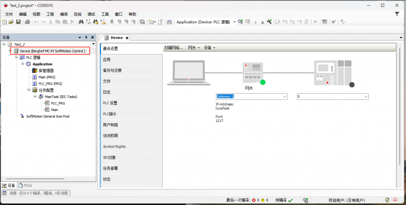The height and width of the screenshot is (205, 406).
Task: Click the Login to device icon
Action: point(240,22)
